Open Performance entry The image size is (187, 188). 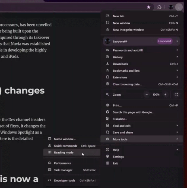pyautogui.click(x=72, y=163)
